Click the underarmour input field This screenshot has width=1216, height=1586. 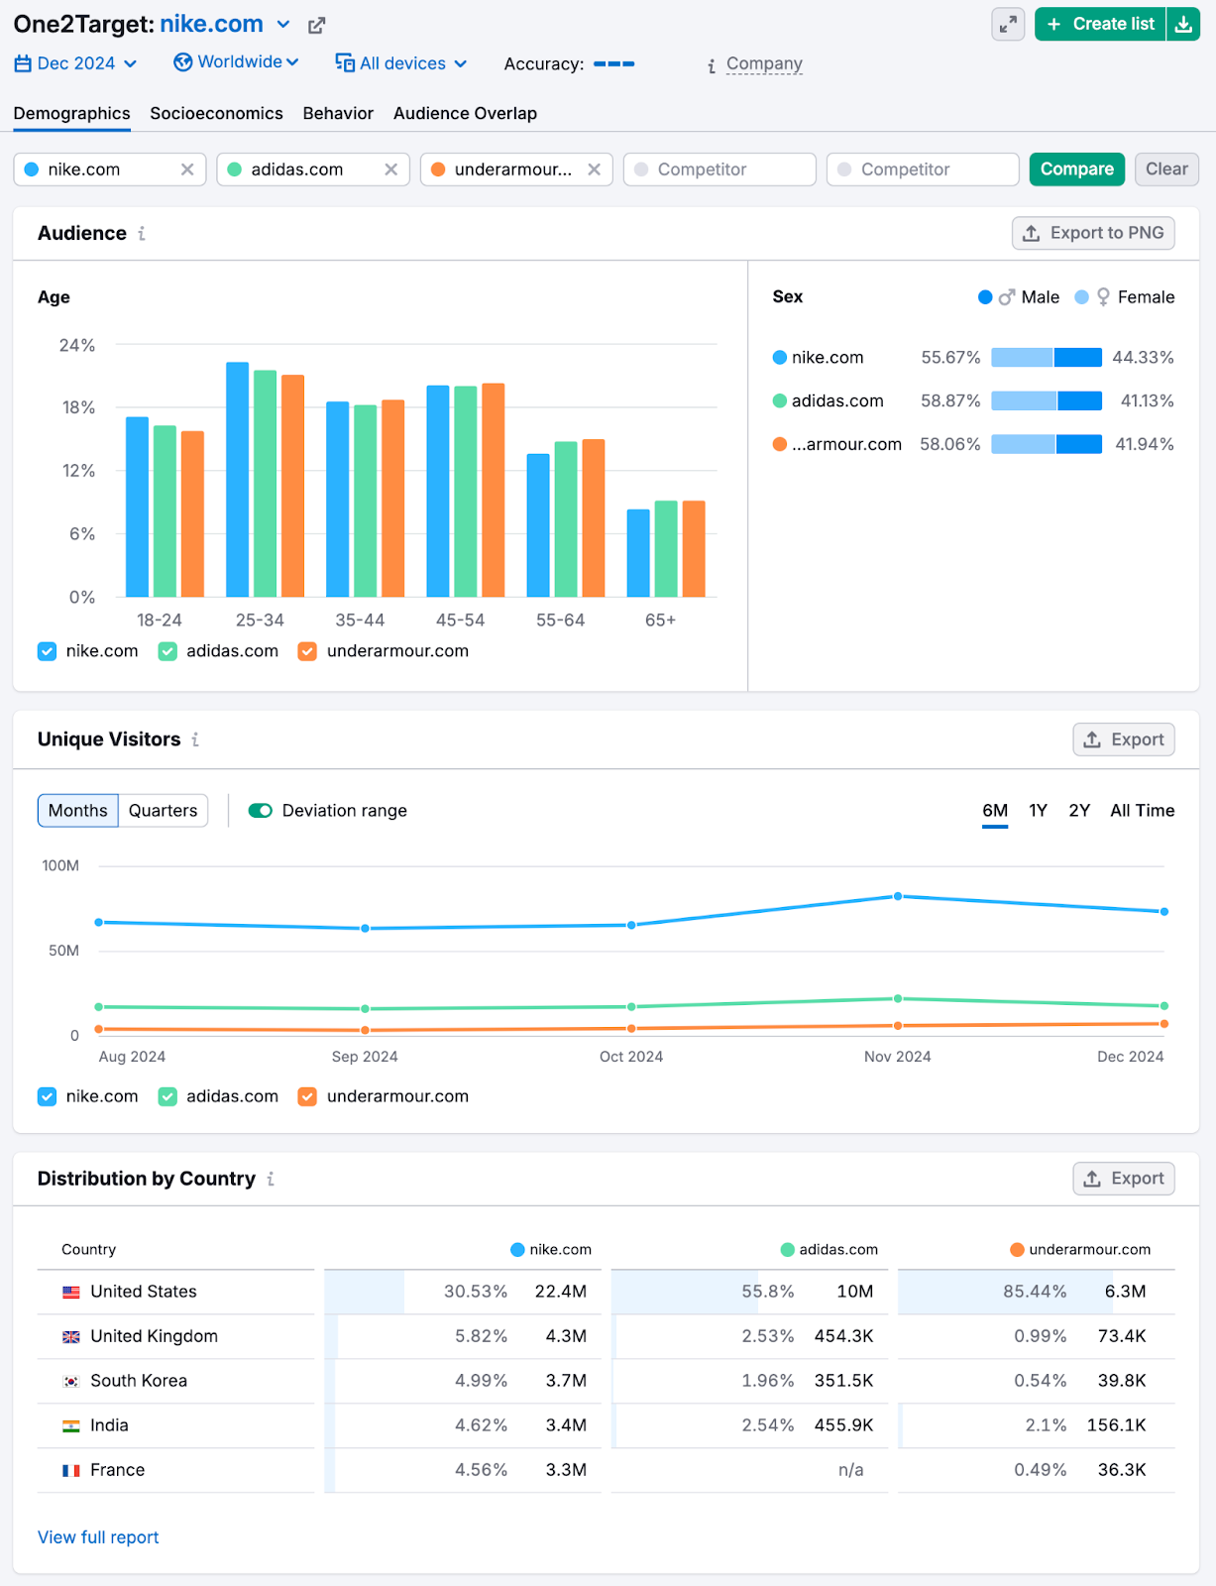[516, 170]
